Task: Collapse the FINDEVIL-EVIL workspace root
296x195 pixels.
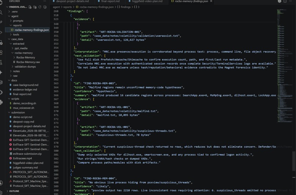Action: click(17, 7)
